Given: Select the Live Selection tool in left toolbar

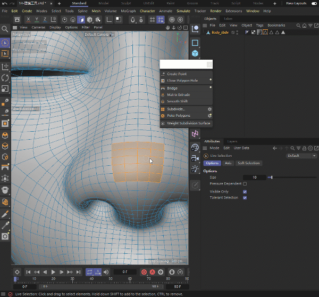Looking at the screenshot, I should pyautogui.click(x=5, y=43).
